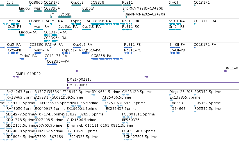This screenshot has width=239, height=141.
Task: Click transcript wash-RA
Action: (38, 29)
